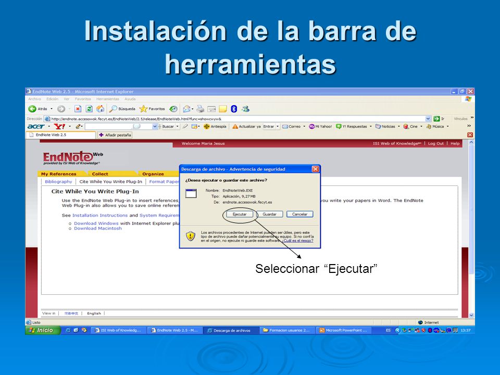Click the Log Out link

point(435,144)
